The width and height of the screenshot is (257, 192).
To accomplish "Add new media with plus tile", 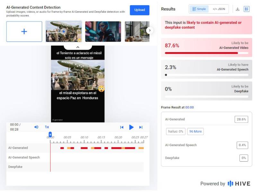I will 24,31.
